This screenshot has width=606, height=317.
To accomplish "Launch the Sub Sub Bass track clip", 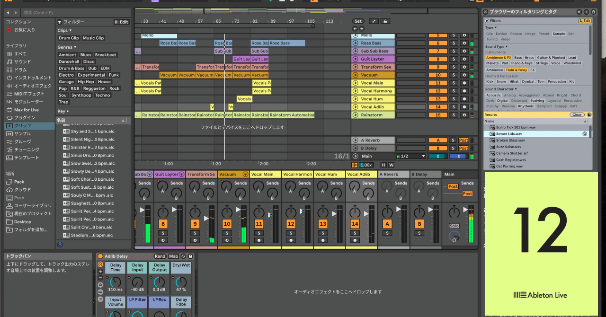I will [x=355, y=51].
